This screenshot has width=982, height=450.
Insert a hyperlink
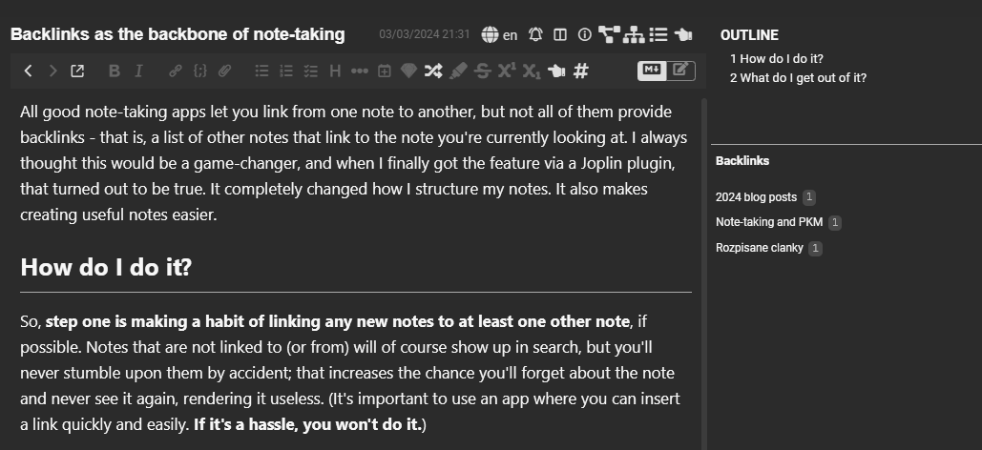(175, 71)
